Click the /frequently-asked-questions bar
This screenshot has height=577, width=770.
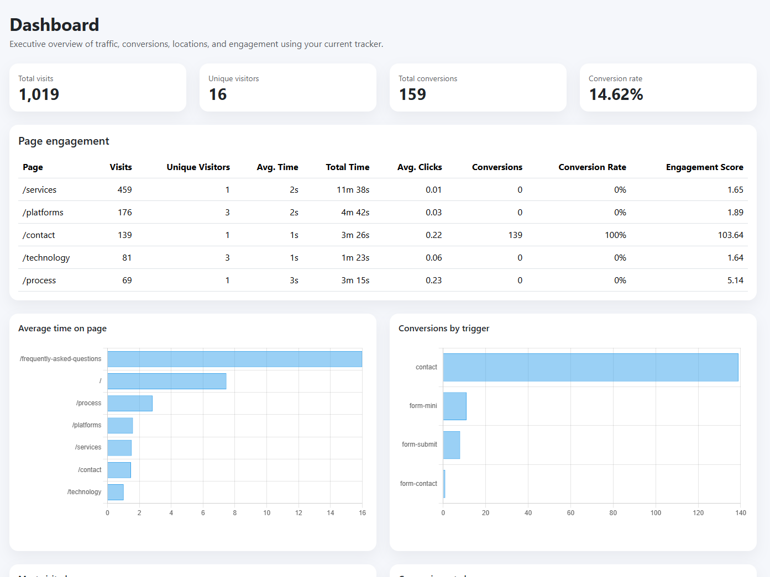coord(234,358)
